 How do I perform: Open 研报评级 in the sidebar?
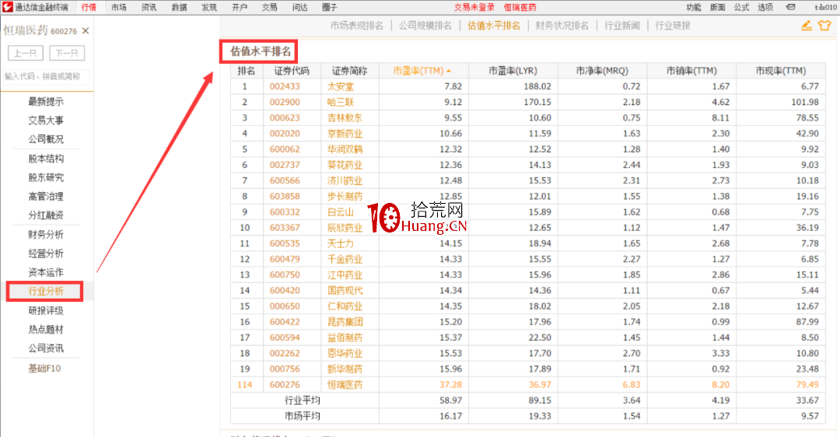(x=46, y=310)
